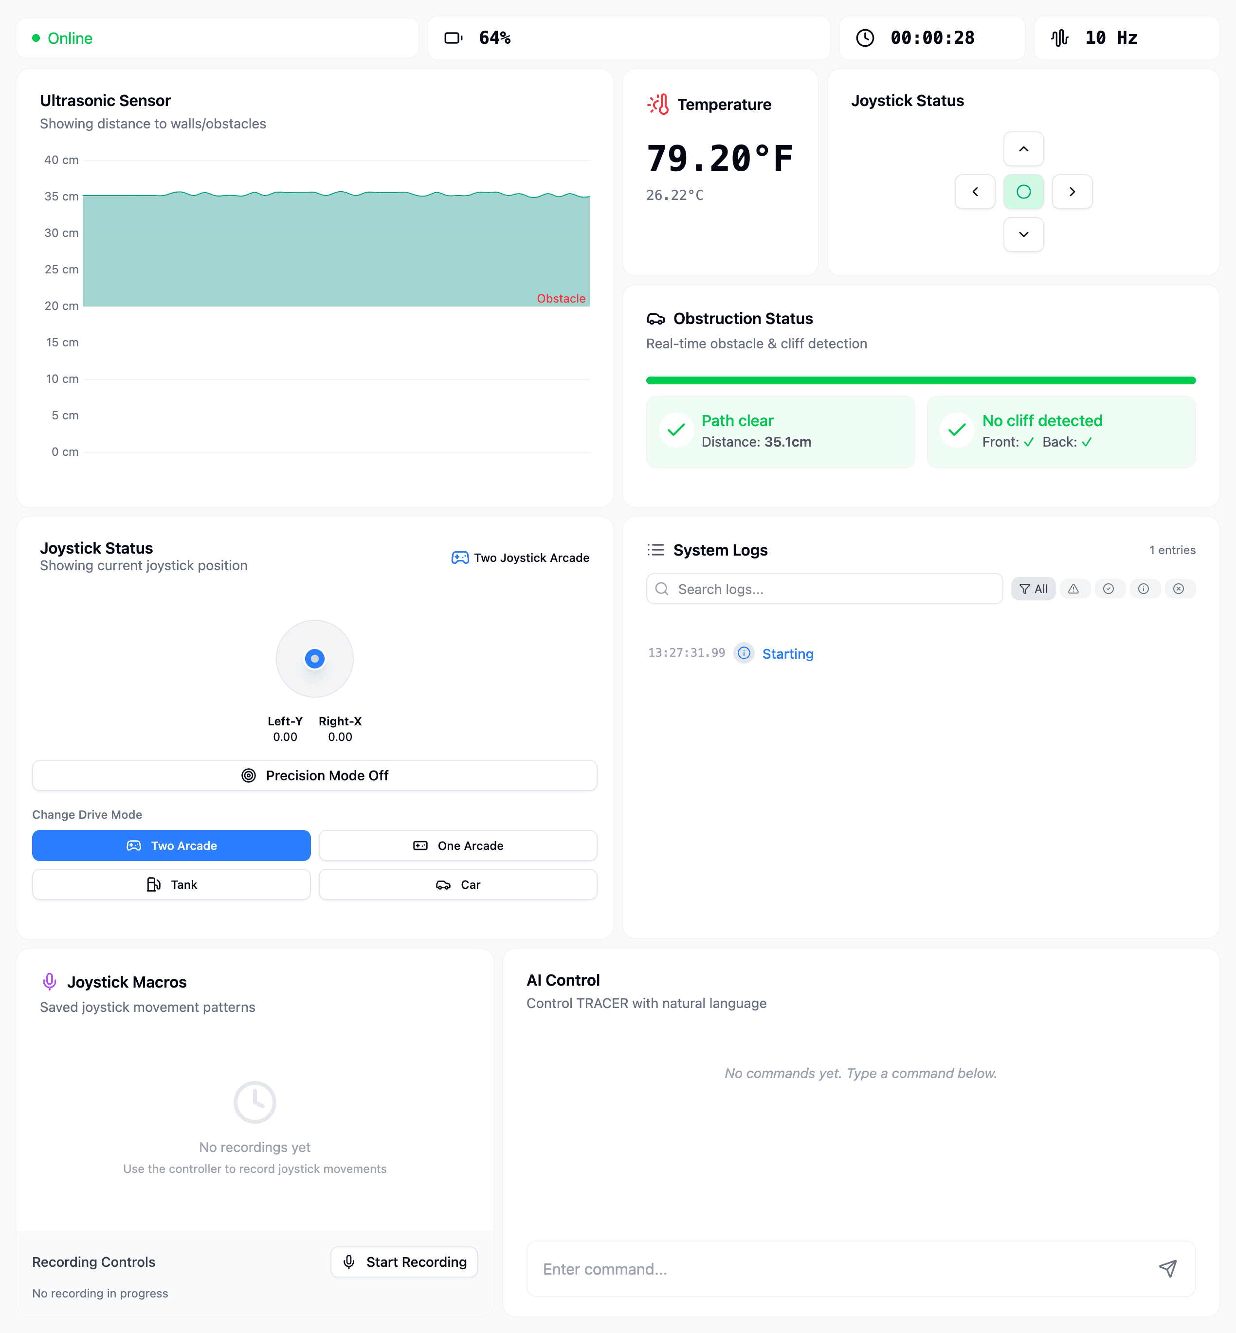Click the list icon beside System Logs
Image resolution: width=1236 pixels, height=1333 pixels.
coord(655,550)
